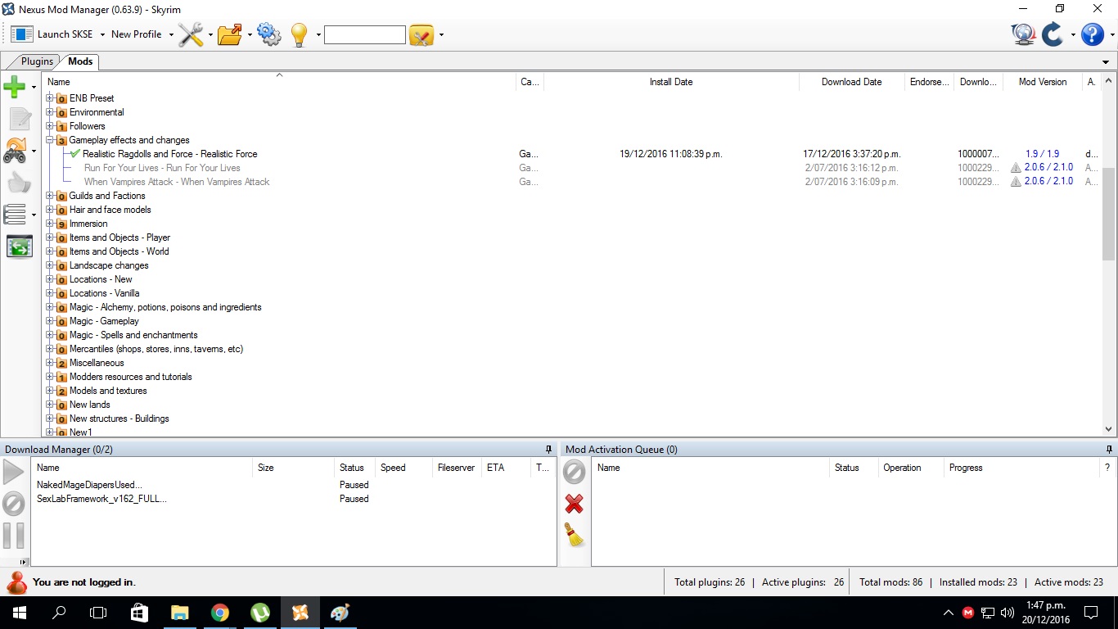Expand the ENB Preset category
The height and width of the screenshot is (629, 1118).
[x=49, y=98]
